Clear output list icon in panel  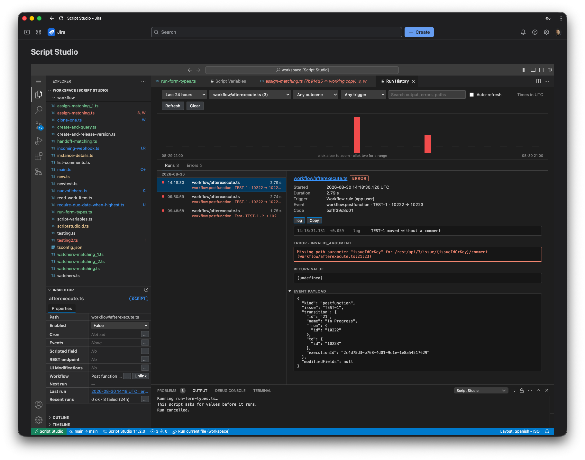click(513, 391)
